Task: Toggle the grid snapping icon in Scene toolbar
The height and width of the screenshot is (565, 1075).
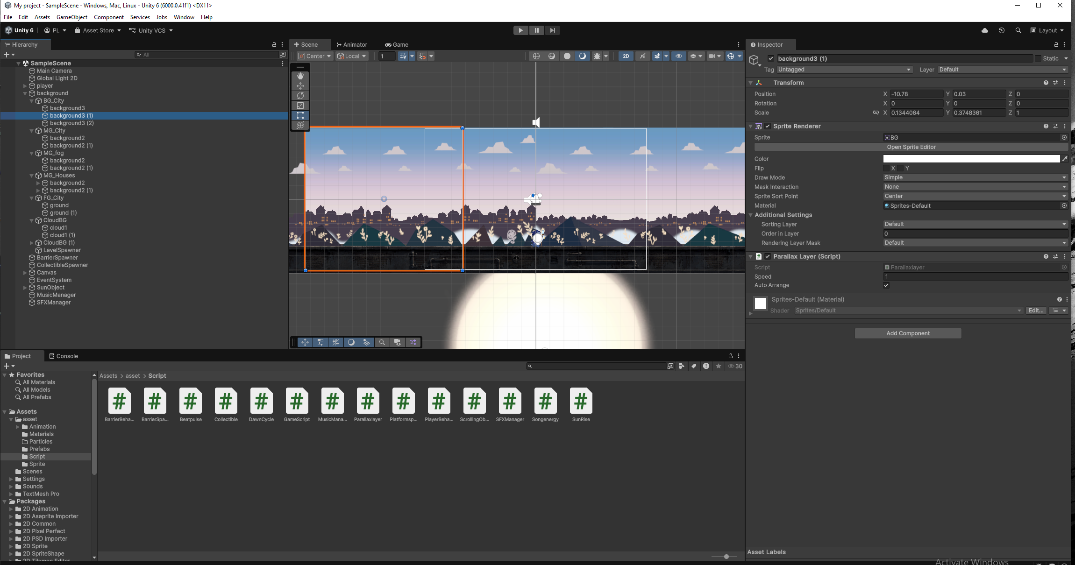Action: point(403,56)
